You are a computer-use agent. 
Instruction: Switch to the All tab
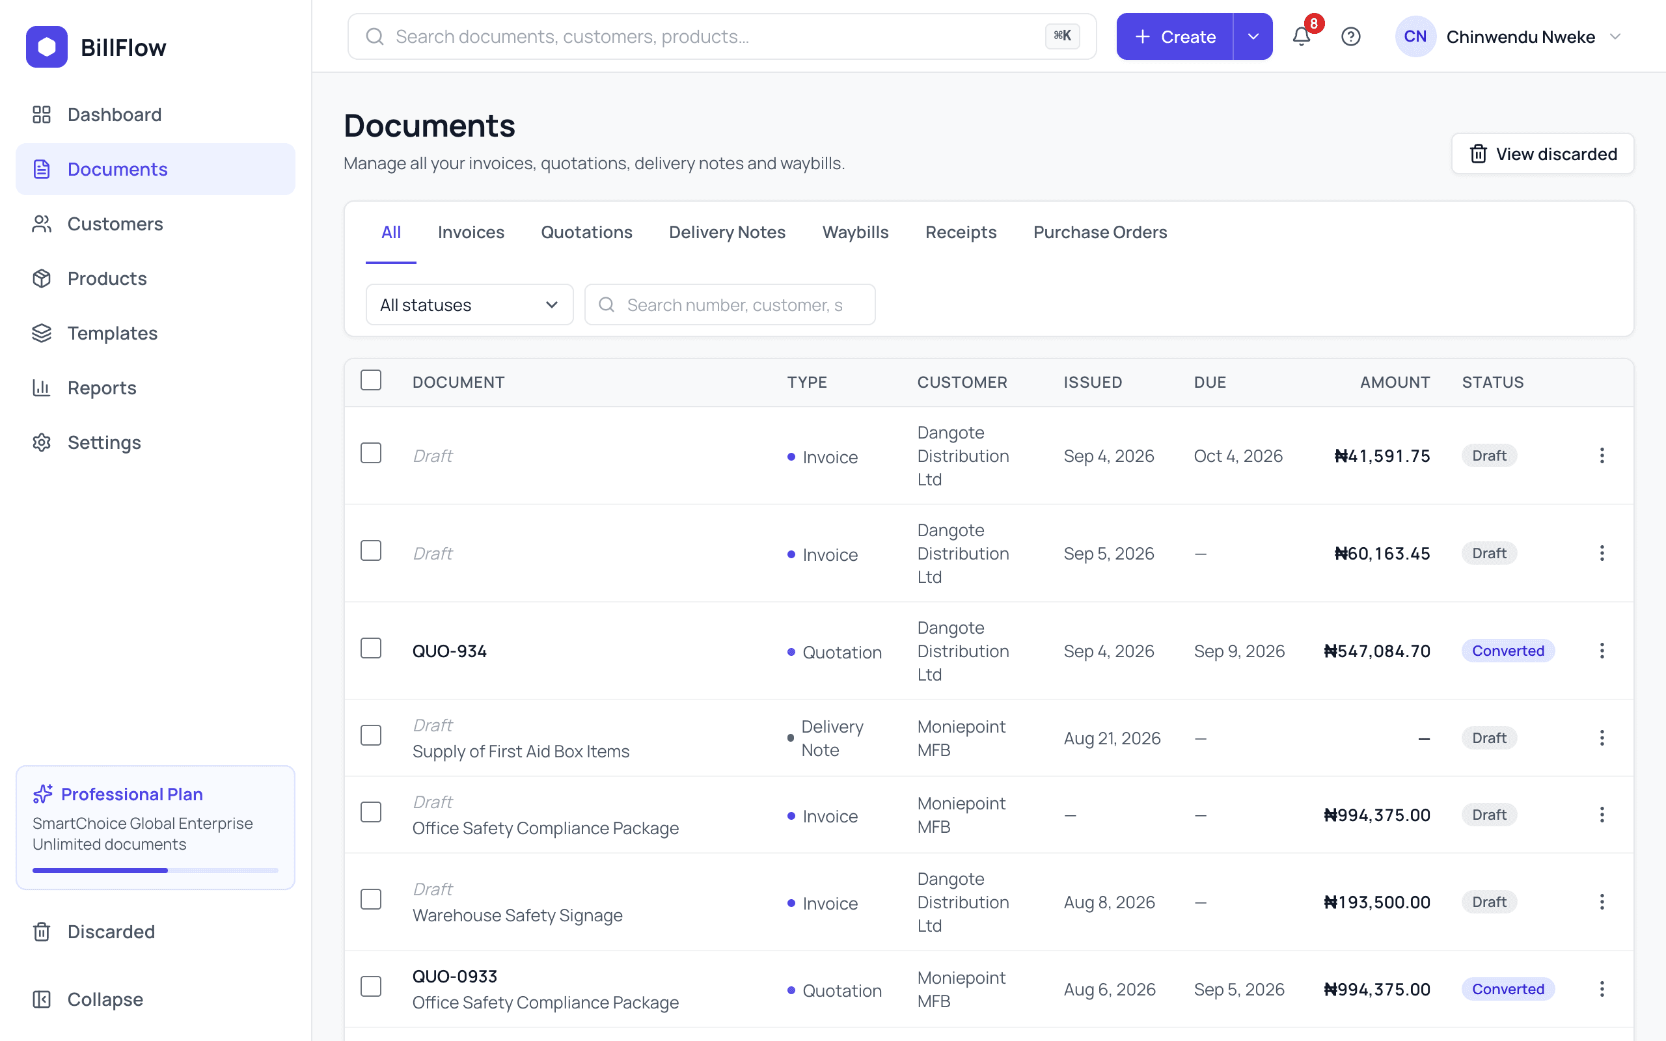click(x=391, y=233)
